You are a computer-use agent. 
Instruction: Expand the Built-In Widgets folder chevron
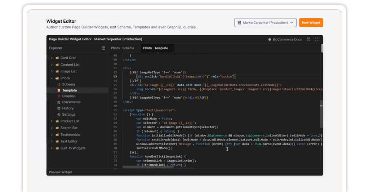point(52,148)
